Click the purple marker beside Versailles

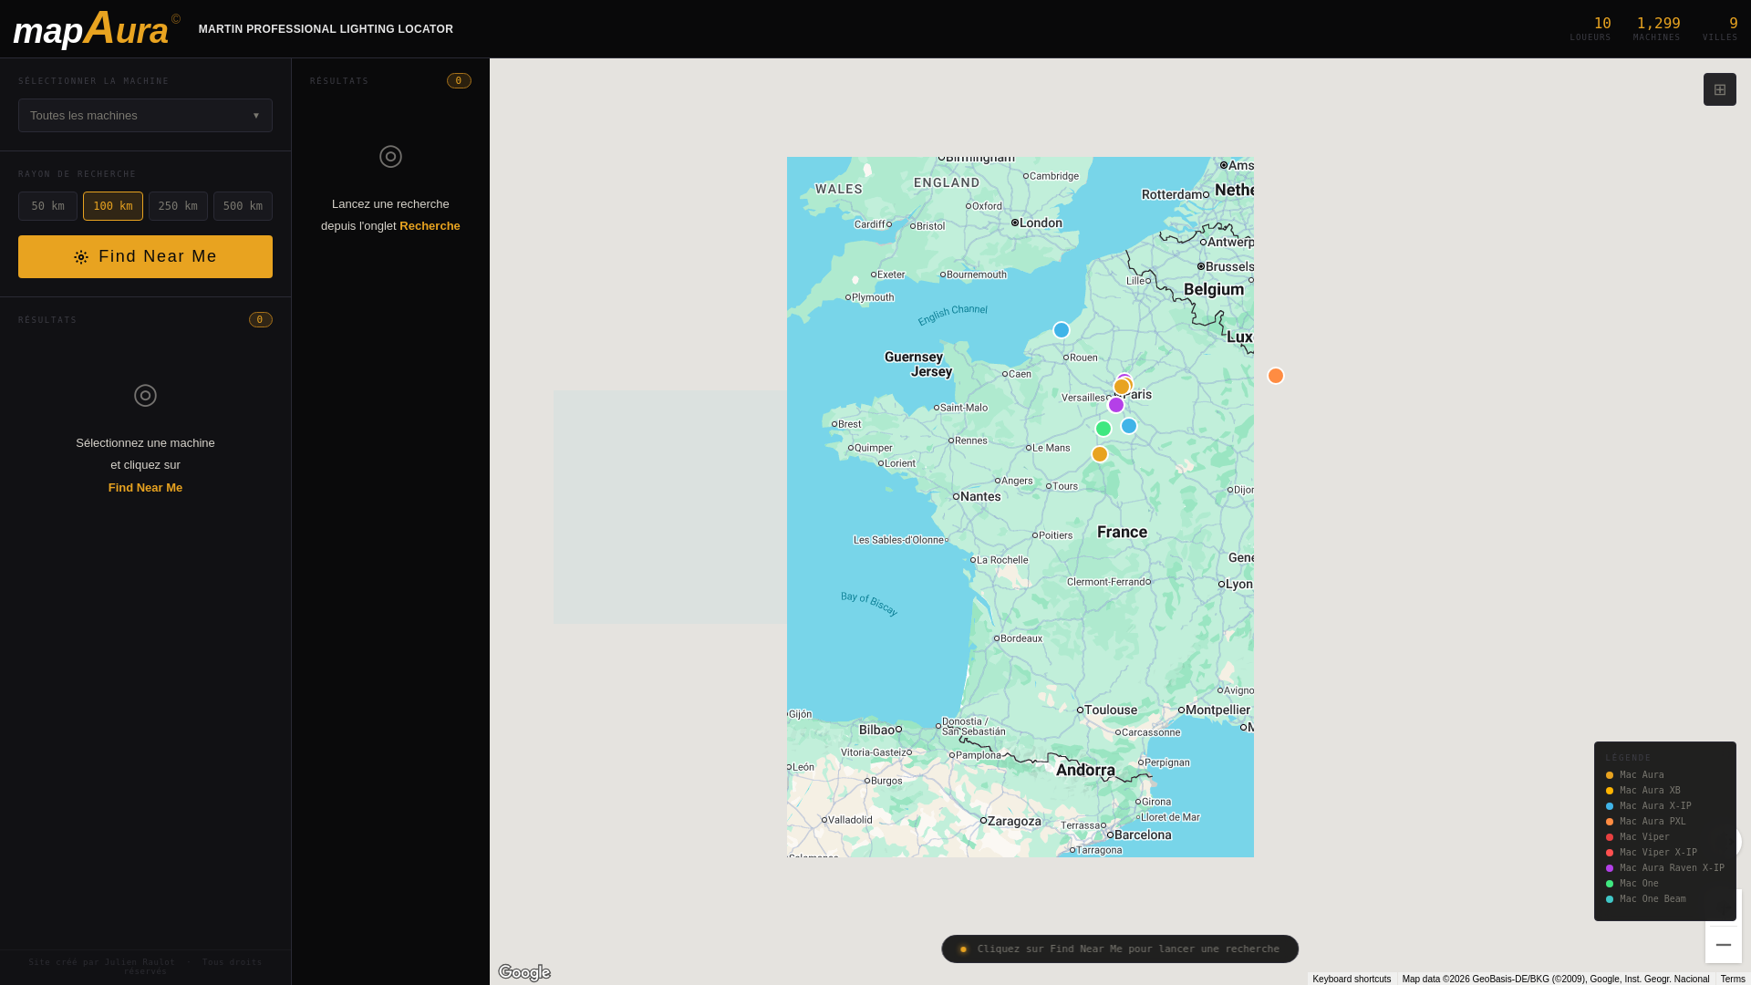(x=1116, y=405)
